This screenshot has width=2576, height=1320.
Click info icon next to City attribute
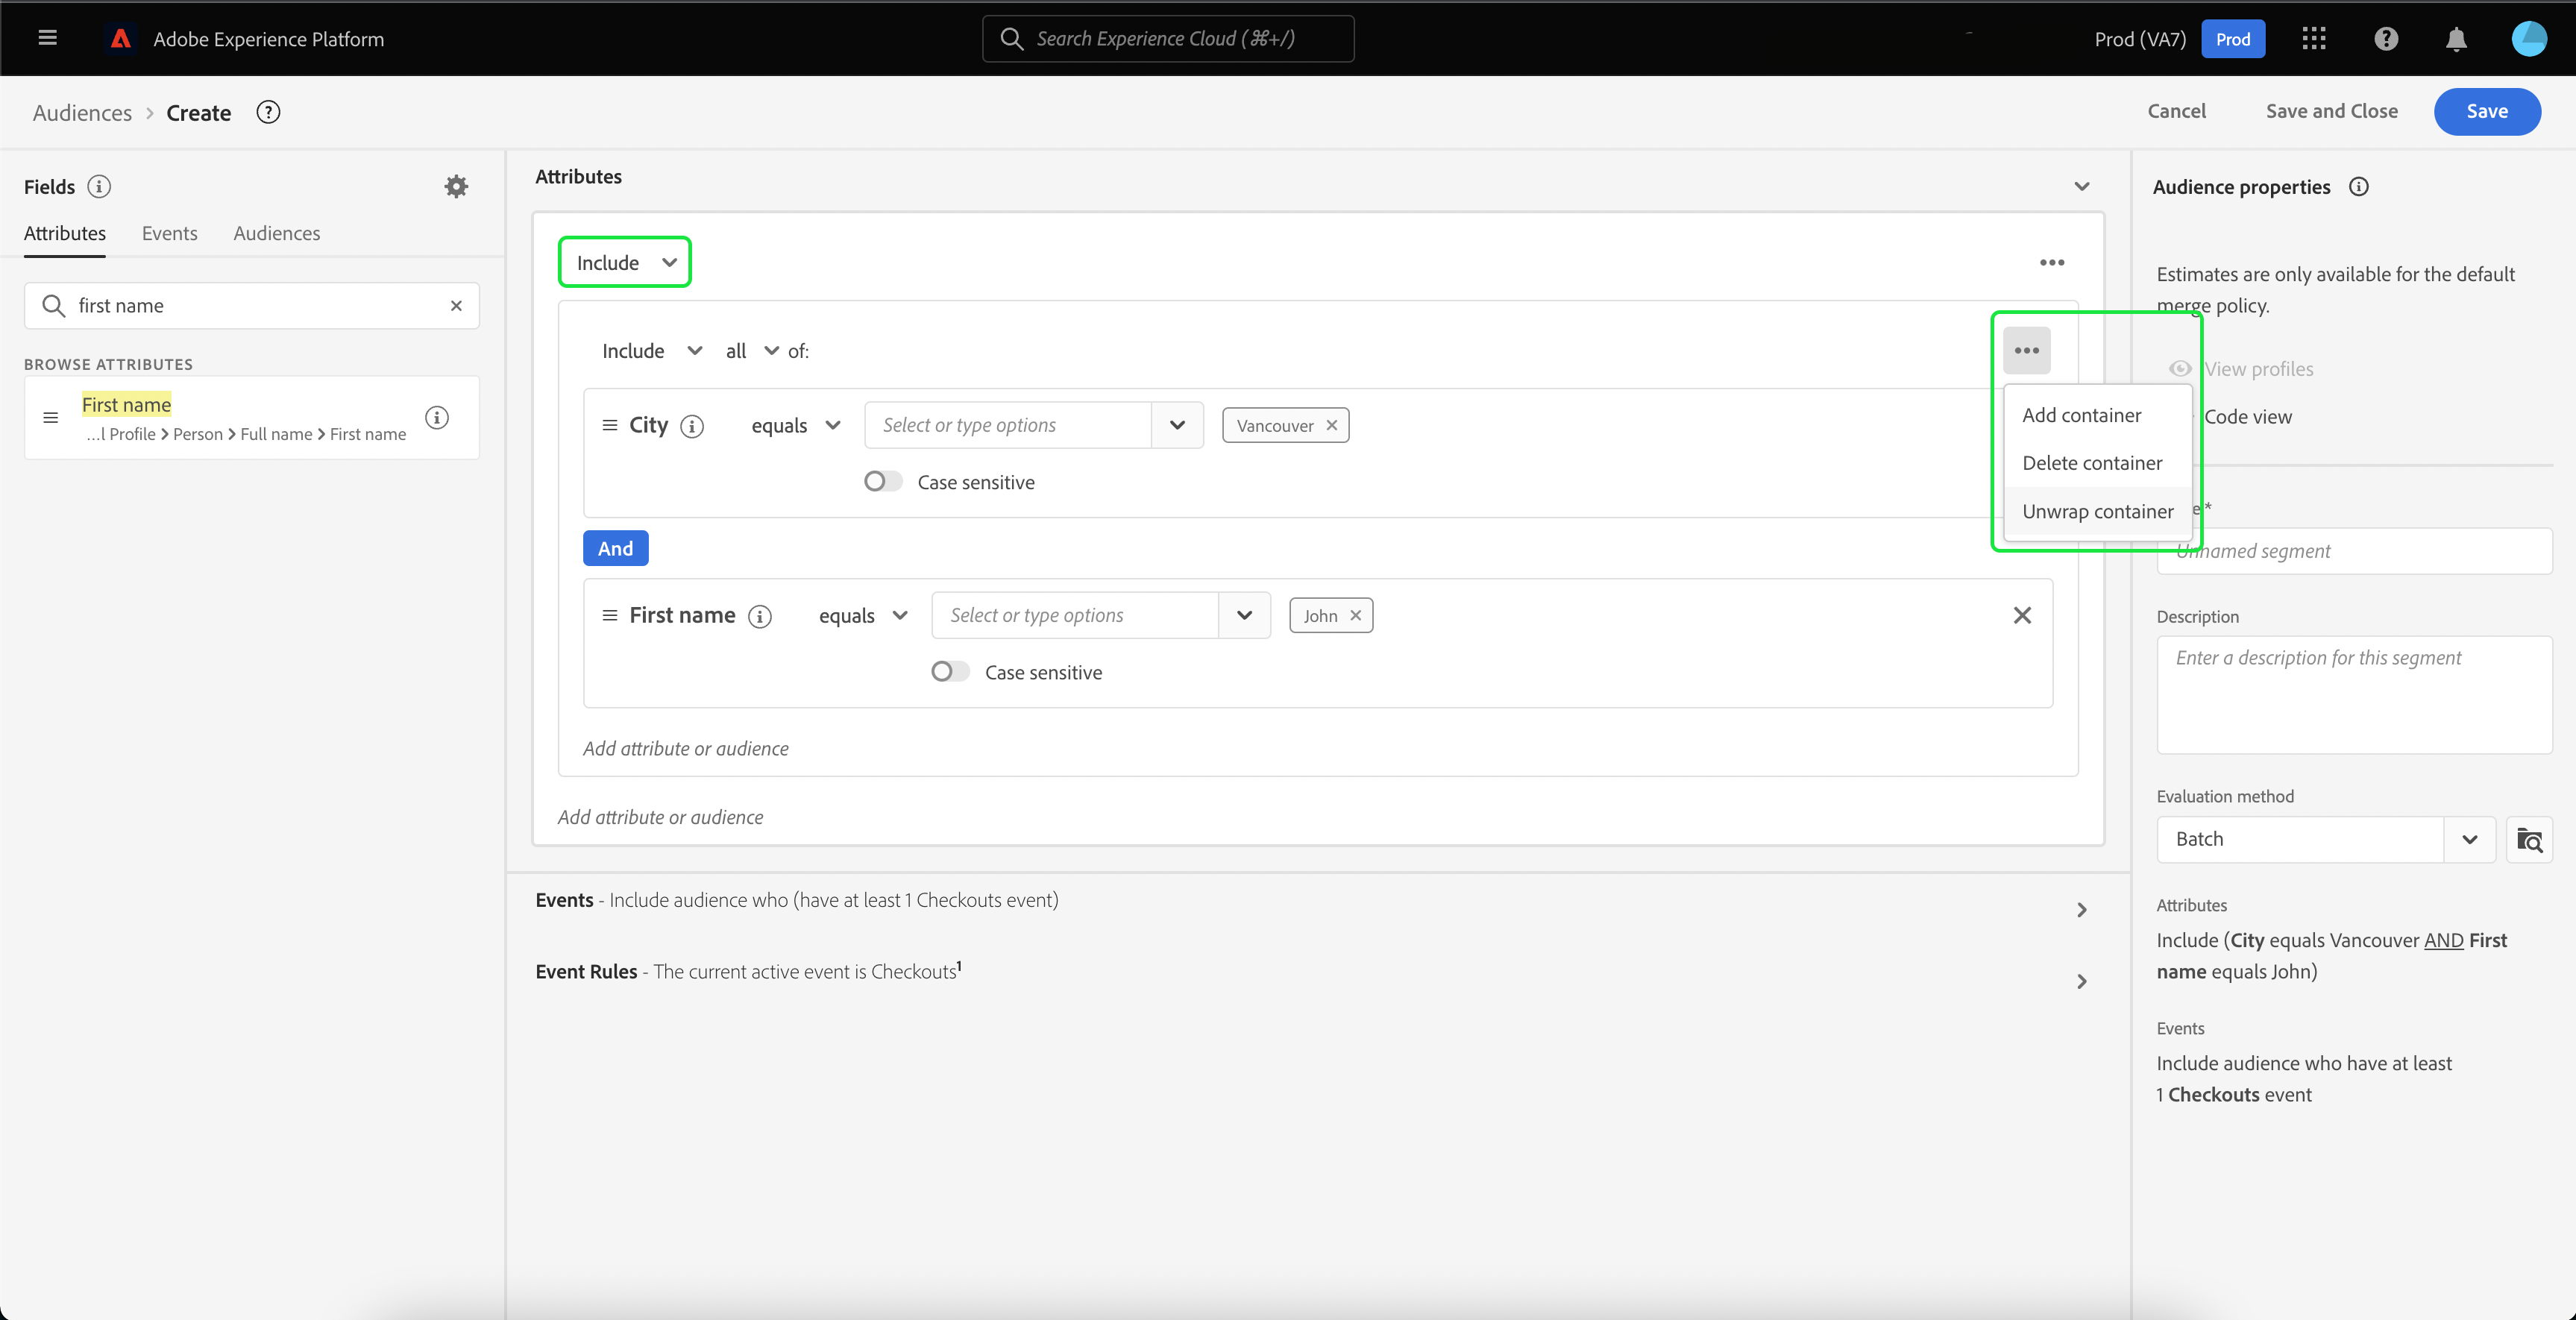pos(692,426)
